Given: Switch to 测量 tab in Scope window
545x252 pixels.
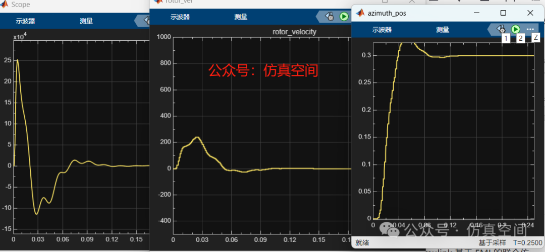Looking at the screenshot, I should click(x=86, y=21).
